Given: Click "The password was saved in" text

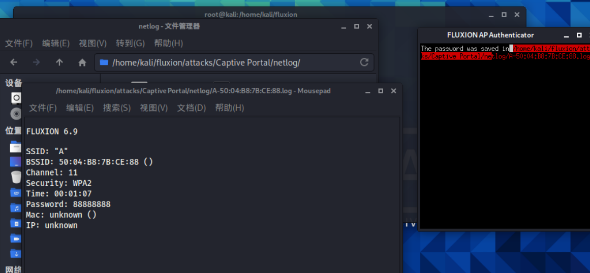Looking at the screenshot, I should click(465, 48).
